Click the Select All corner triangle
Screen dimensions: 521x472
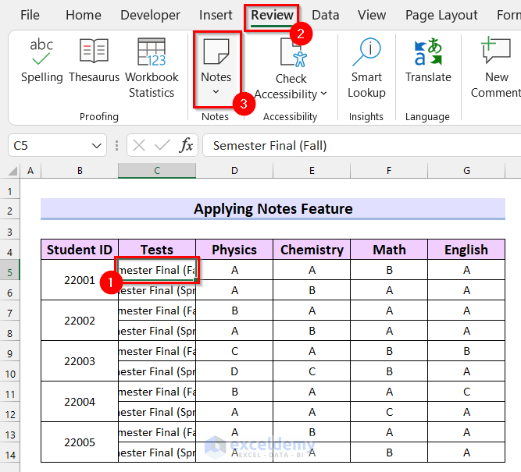tap(12, 171)
